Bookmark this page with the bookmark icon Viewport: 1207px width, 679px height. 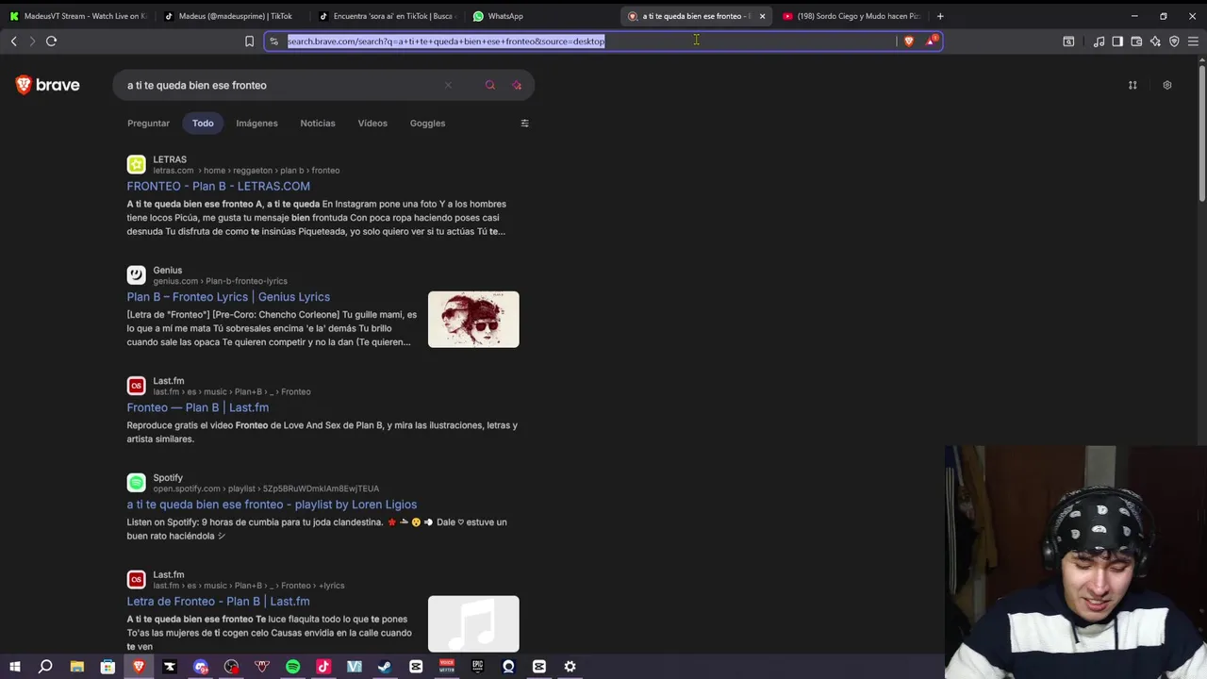tap(249, 41)
